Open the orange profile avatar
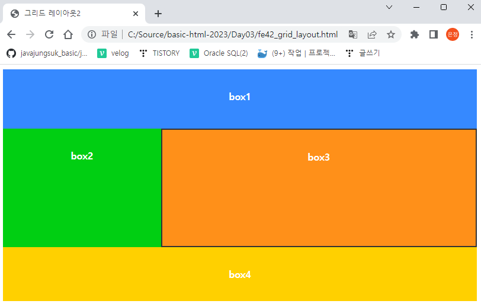The image size is (481, 307). pos(453,34)
